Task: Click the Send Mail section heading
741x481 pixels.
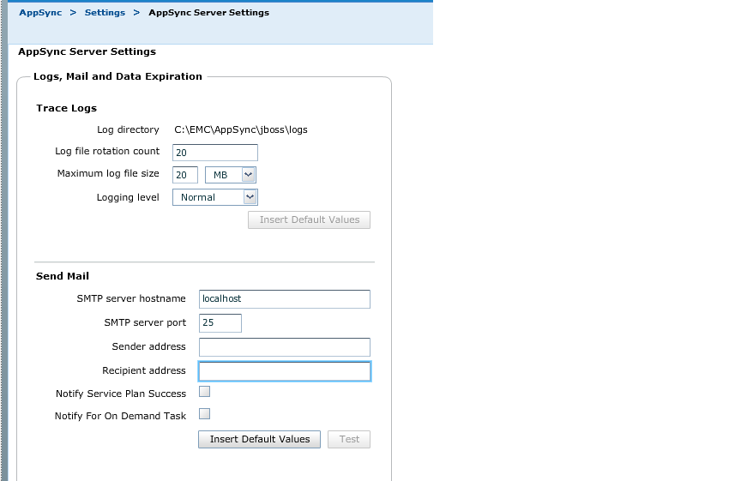Action: point(63,276)
